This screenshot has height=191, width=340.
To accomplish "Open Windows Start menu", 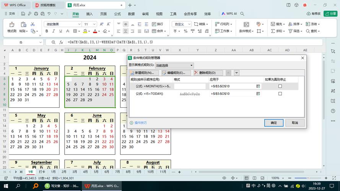I will [x=6, y=186].
